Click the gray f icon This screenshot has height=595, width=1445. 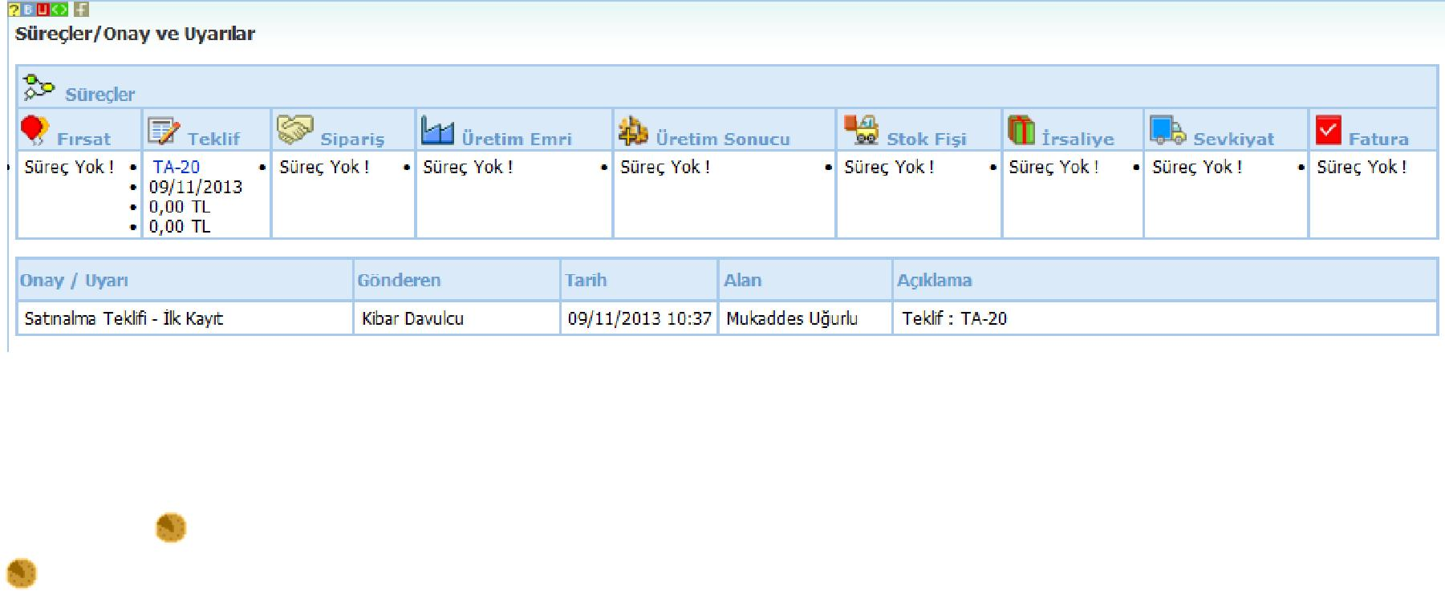81,10
